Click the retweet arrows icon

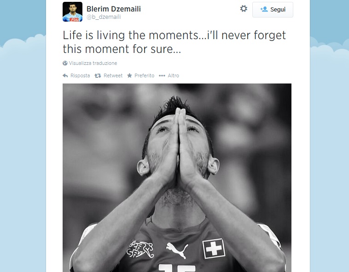coord(98,75)
